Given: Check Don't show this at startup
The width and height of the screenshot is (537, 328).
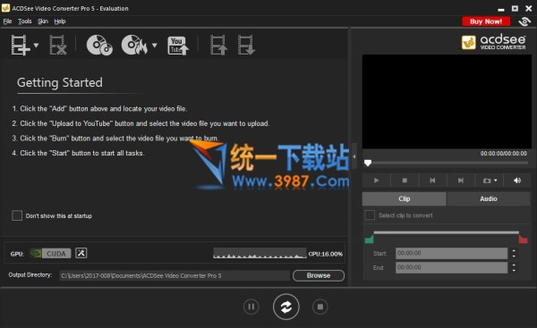Looking at the screenshot, I should point(17,215).
